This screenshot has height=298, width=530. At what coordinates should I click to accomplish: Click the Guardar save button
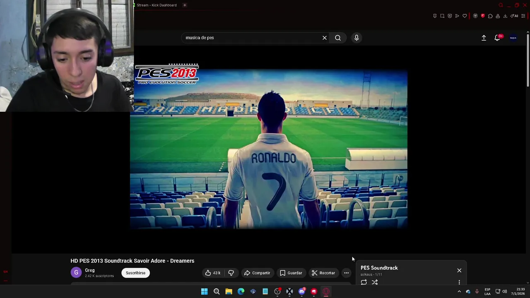291,273
